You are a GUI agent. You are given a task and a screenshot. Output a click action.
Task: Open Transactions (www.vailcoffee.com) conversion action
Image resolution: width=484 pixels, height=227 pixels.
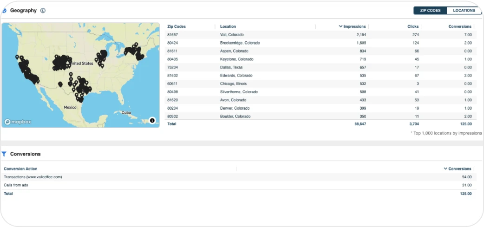(33, 177)
